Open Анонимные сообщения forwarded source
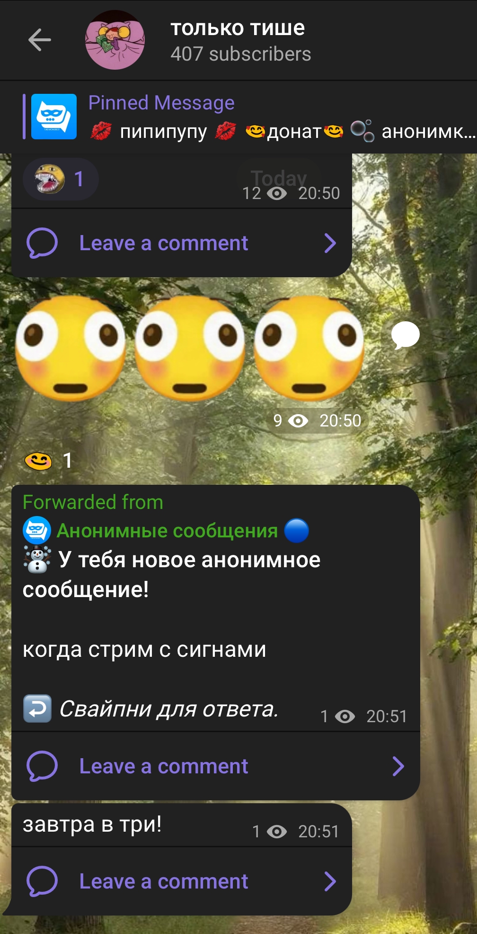 [167, 531]
